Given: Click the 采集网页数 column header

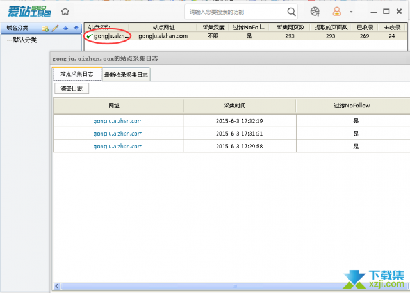Looking at the screenshot, I should [x=290, y=28].
